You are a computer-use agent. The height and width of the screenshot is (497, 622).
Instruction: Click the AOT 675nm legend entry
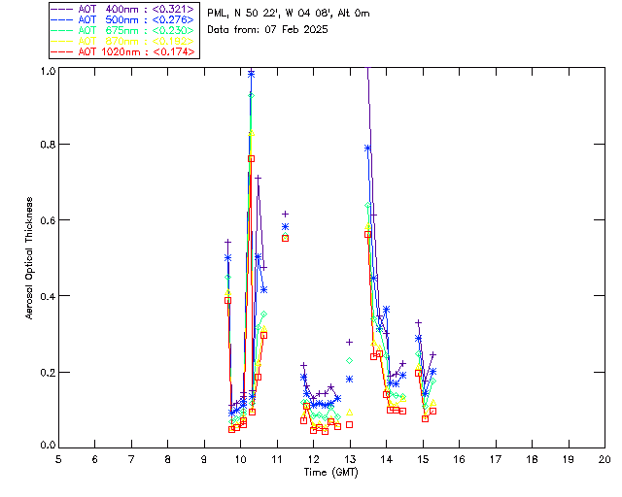coord(123,30)
